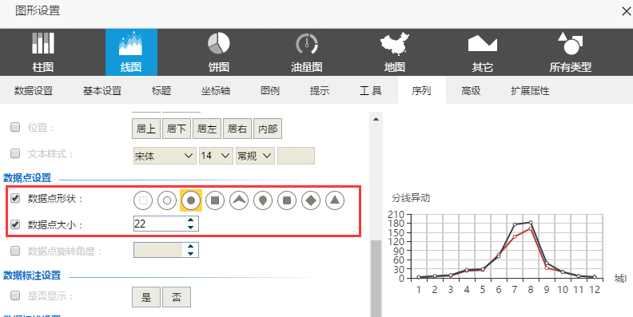
Task: Toggle the 位置 checkbox
Action: 15,128
